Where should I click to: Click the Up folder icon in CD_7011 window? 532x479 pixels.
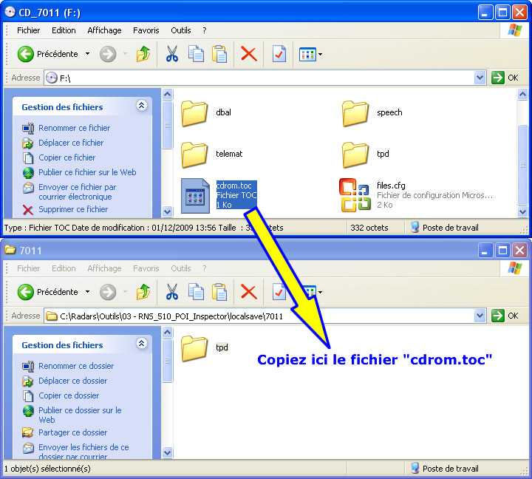(144, 54)
